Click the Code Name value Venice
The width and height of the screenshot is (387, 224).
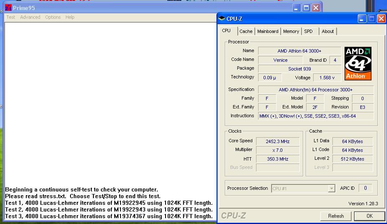click(280, 60)
